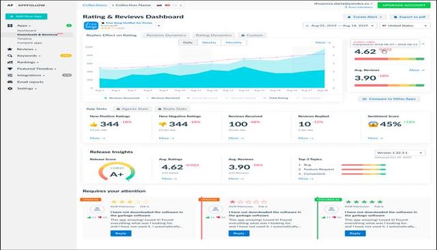Open Downloads & Revenue in sidebar
The height and width of the screenshot is (250, 437).
[38, 35]
